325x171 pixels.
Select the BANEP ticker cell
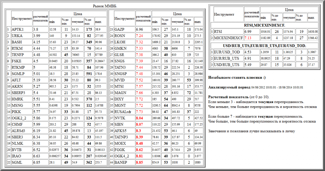pyautogui.click(x=120, y=162)
